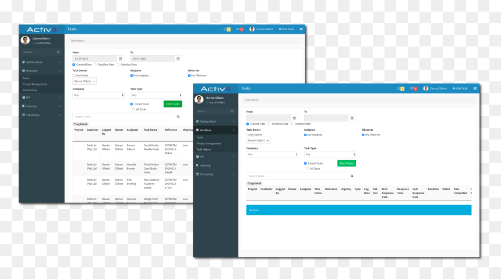Click NEW TASK in back window header
501x279 pixels.
point(286,29)
